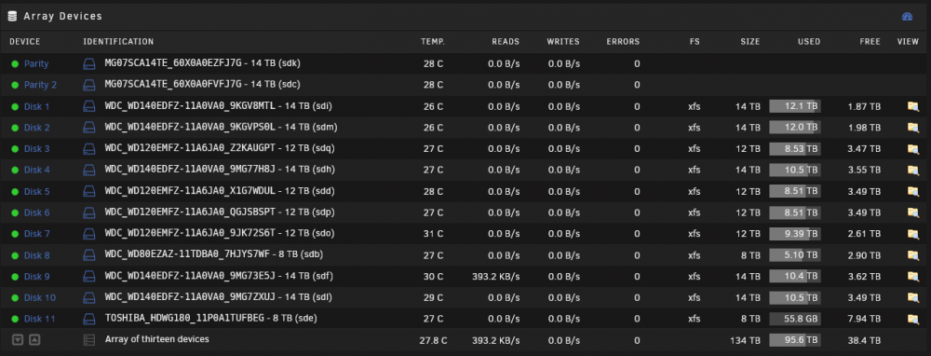Click the Parity 2 green status dot
The image size is (931, 356).
[x=15, y=85]
